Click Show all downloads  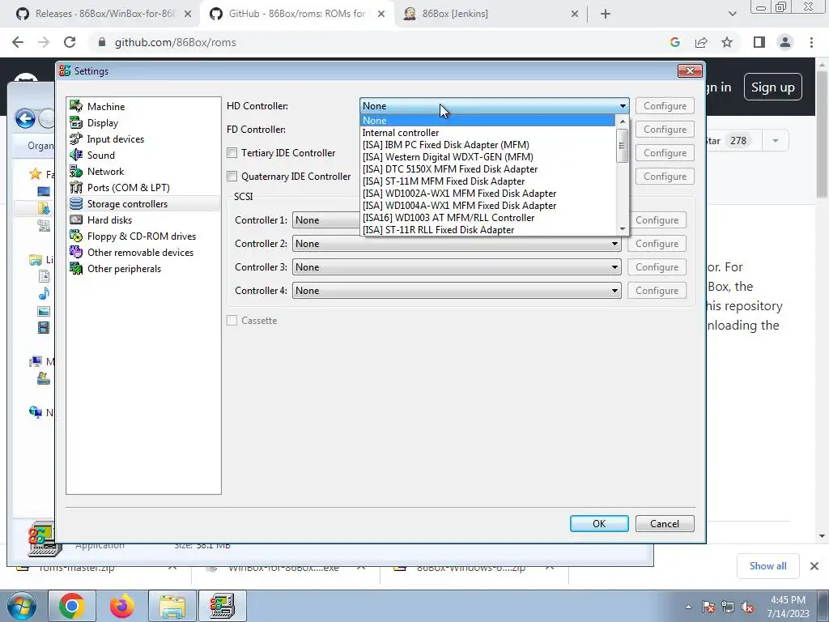[x=767, y=566]
